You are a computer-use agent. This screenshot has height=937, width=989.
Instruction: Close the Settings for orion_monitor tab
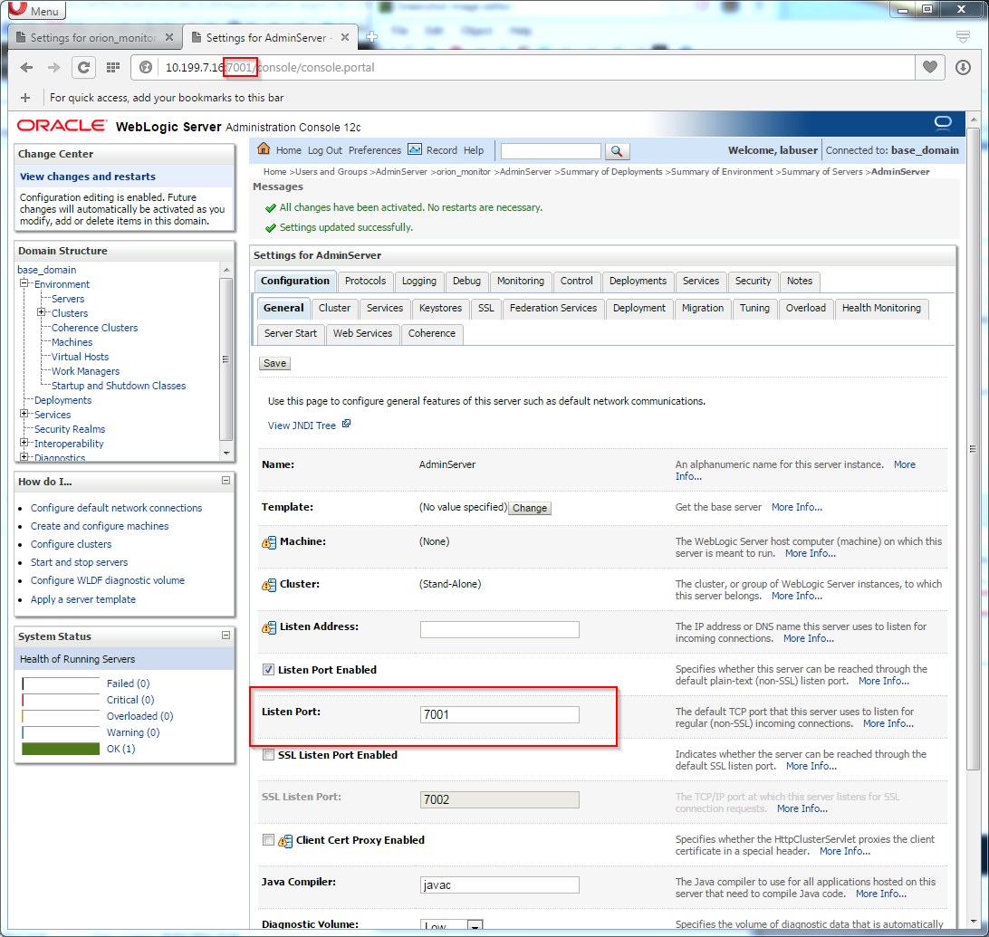[x=169, y=37]
